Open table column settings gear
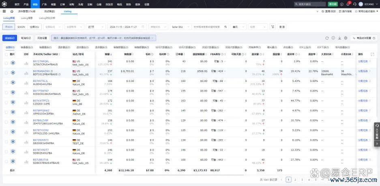The width and height of the screenshot is (380, 186). point(346,38)
